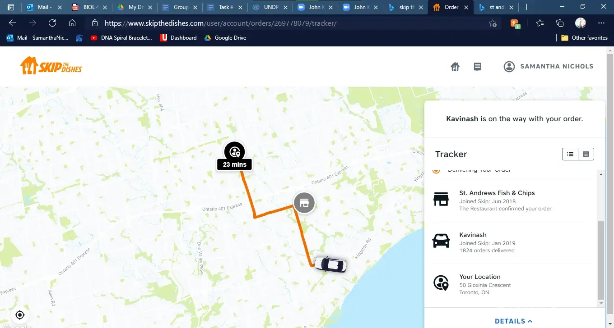This screenshot has width=614, height=328.
Task: Click the location pin icon beside Your Location
Action: pyautogui.click(x=441, y=282)
